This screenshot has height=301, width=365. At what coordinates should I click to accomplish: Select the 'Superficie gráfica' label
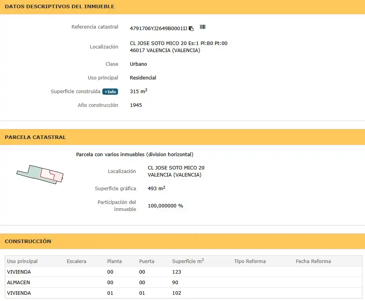[115, 189]
